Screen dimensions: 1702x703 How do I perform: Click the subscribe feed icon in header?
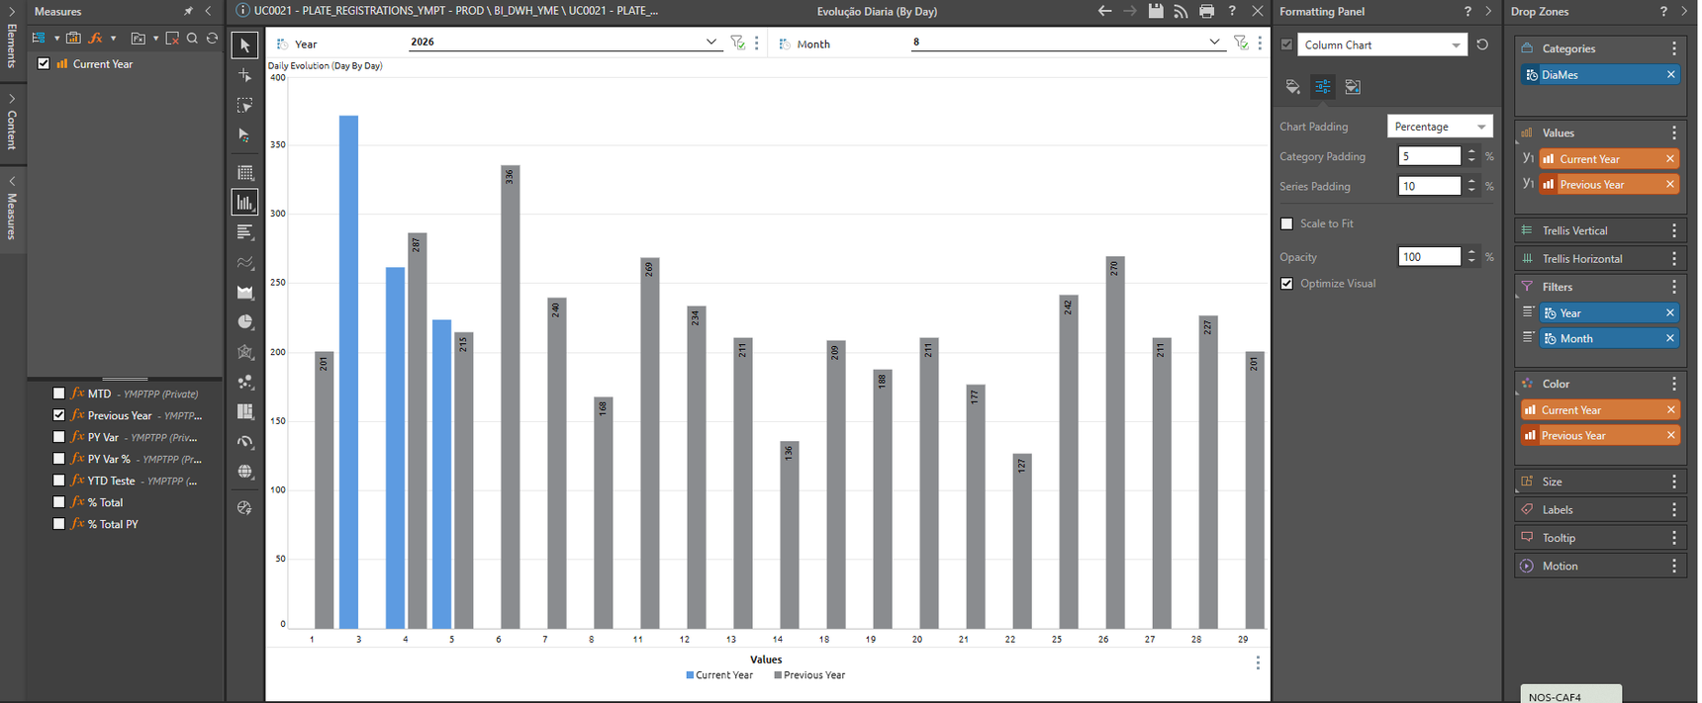coord(1181,11)
